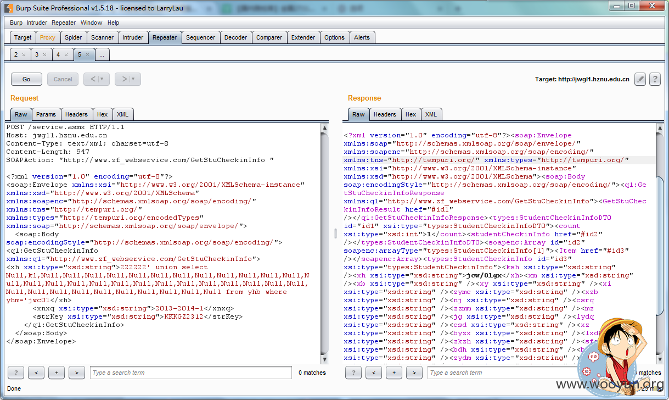Image resolution: width=669 pixels, height=400 pixels.
Task: Click the response search next '>' button
Action: click(414, 373)
